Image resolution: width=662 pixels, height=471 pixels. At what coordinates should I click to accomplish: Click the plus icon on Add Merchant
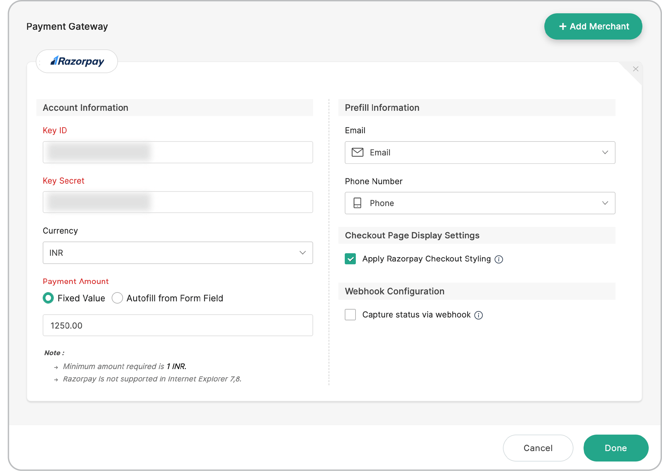(563, 26)
